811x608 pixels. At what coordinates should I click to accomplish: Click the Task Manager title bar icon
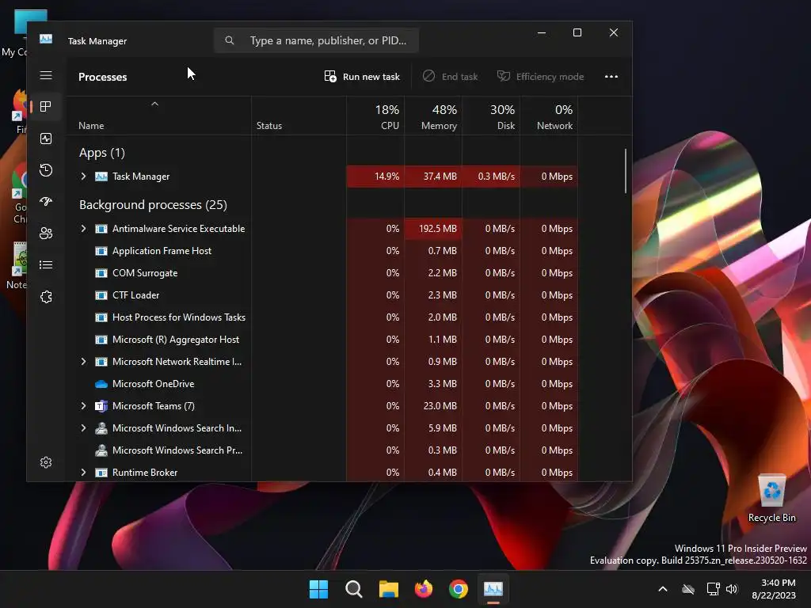46,40
